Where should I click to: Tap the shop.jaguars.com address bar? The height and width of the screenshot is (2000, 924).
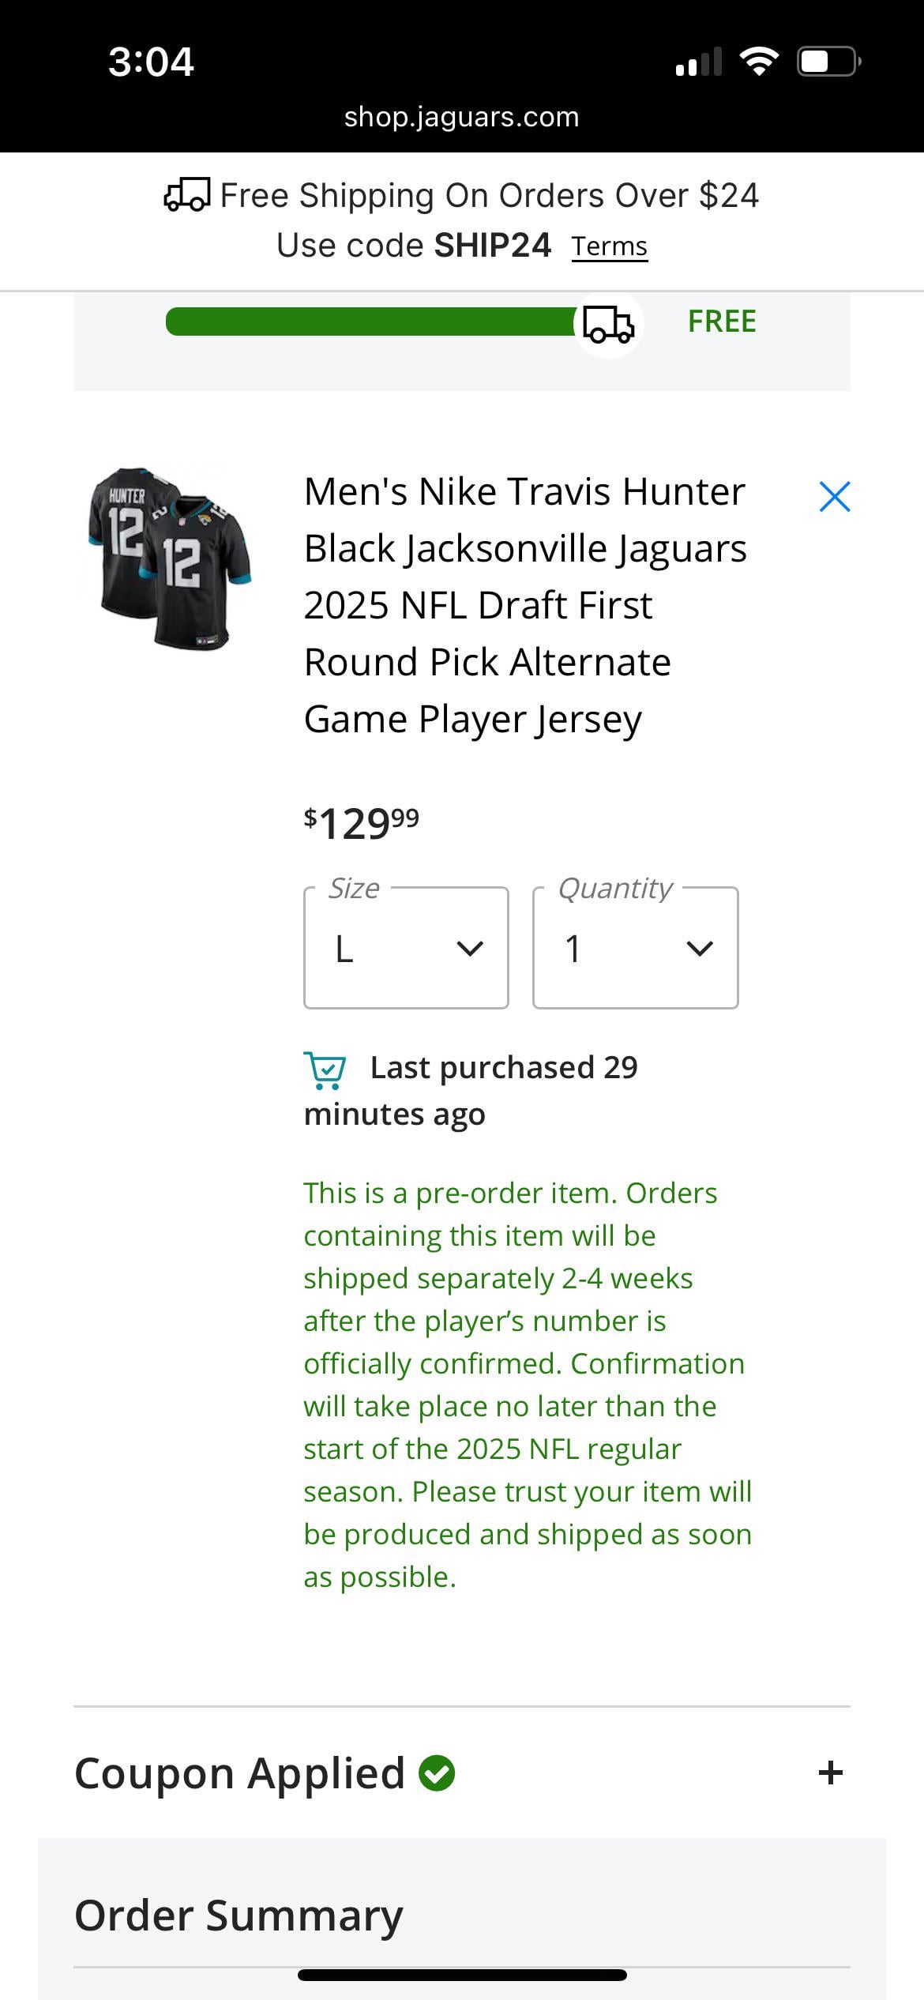(462, 117)
